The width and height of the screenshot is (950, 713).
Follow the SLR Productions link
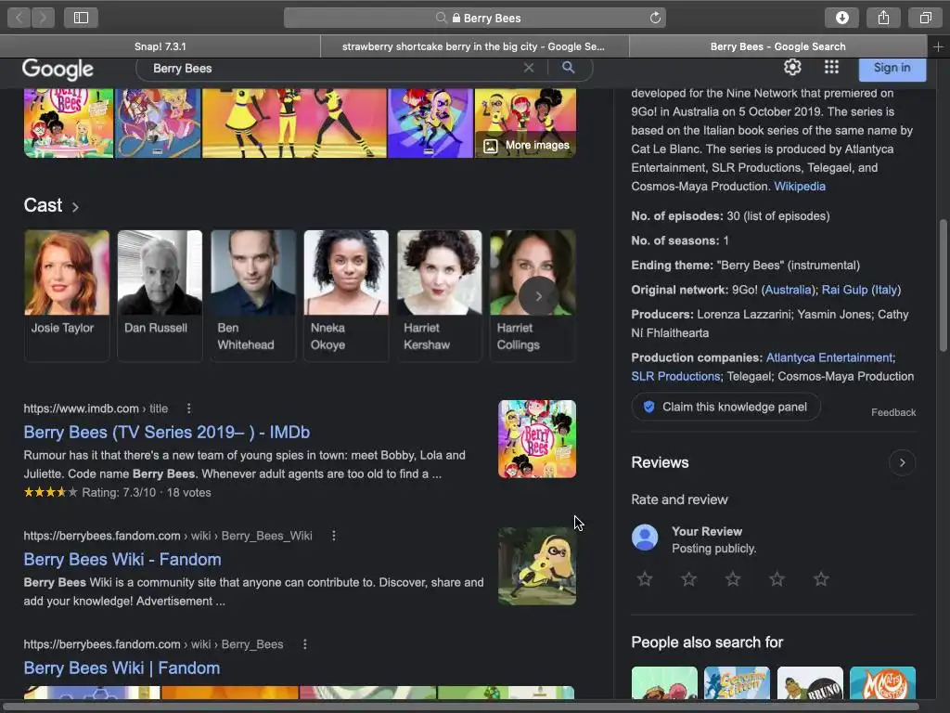675,377
